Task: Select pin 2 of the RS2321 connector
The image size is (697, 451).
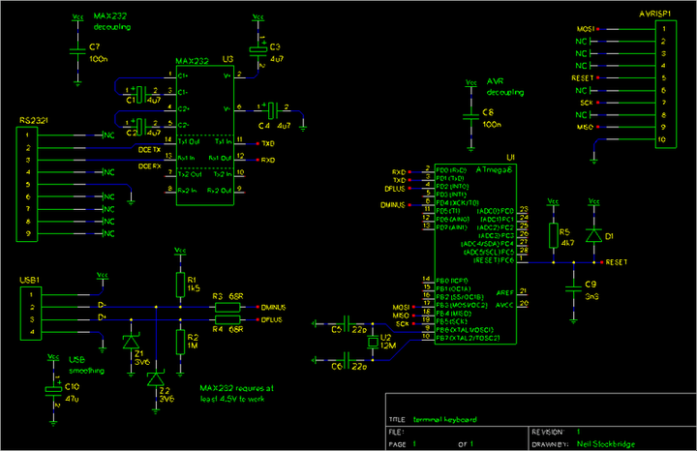Action: click(31, 148)
